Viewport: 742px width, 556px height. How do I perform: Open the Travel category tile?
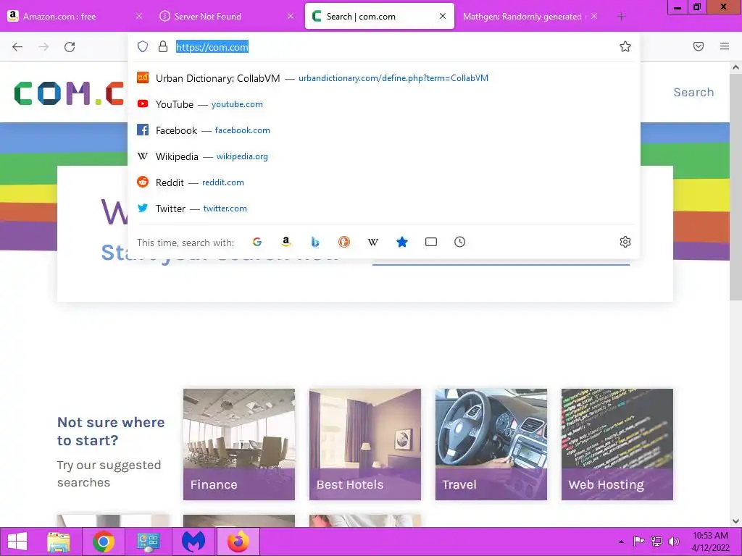tap(491, 444)
